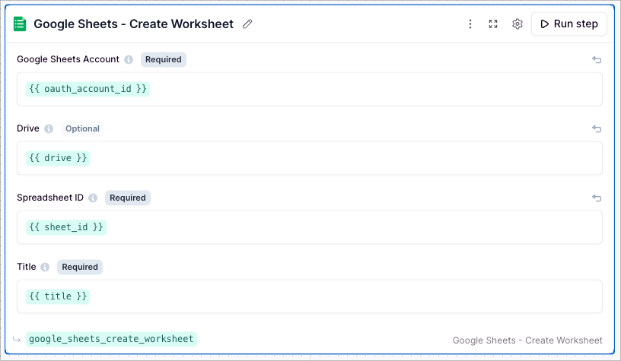Screen dimensions: 621x361
Task: Expand step to fullscreen view
Action: click(493, 24)
